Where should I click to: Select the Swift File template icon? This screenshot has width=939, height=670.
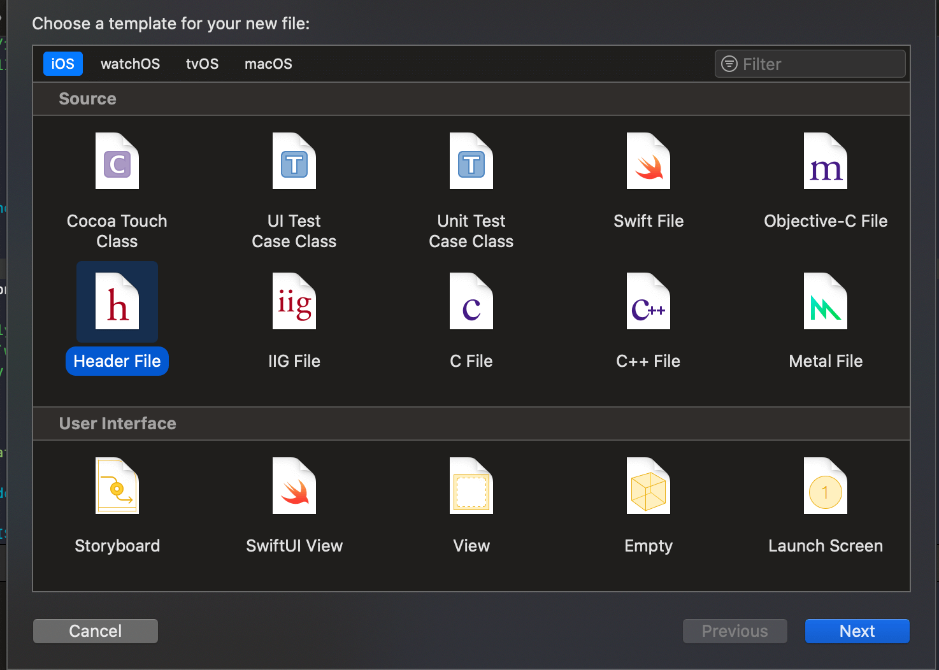(649, 161)
